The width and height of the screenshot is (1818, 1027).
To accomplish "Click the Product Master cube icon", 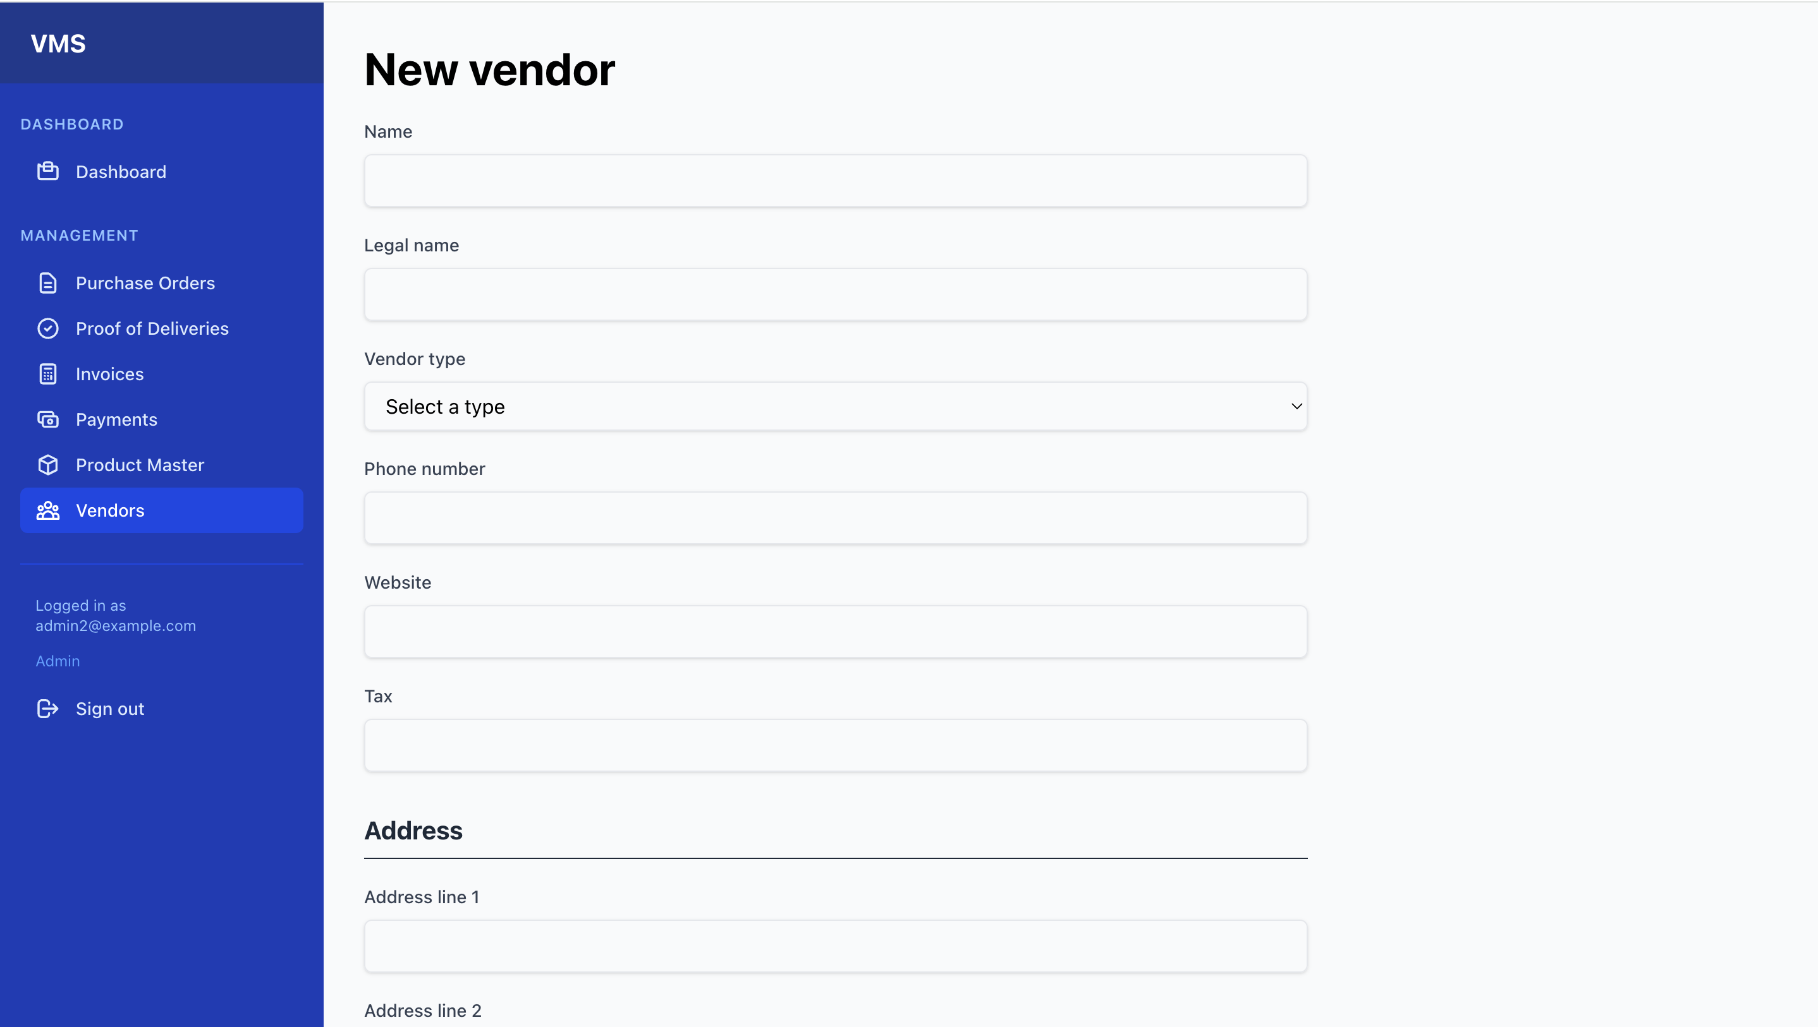I will [x=48, y=465].
